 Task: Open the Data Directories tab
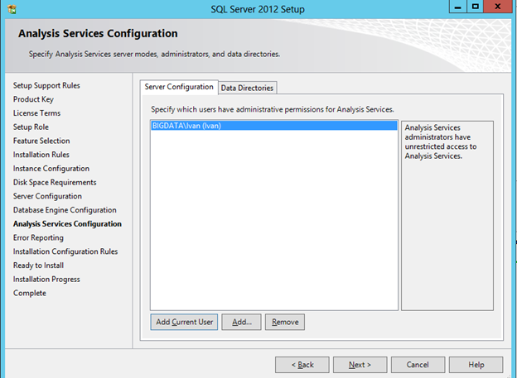247,88
